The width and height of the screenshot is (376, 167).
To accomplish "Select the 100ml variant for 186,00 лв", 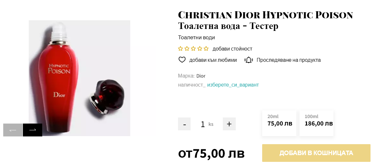I will [x=316, y=123].
